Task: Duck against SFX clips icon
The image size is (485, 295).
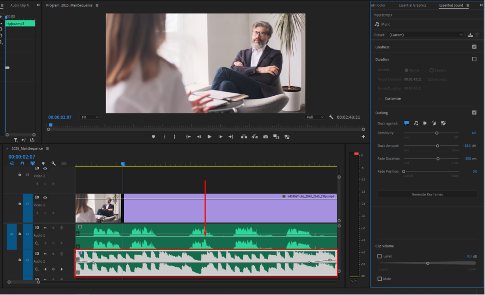Action: coord(425,123)
